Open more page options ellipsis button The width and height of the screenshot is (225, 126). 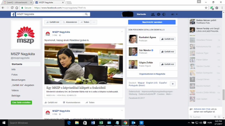(94, 22)
